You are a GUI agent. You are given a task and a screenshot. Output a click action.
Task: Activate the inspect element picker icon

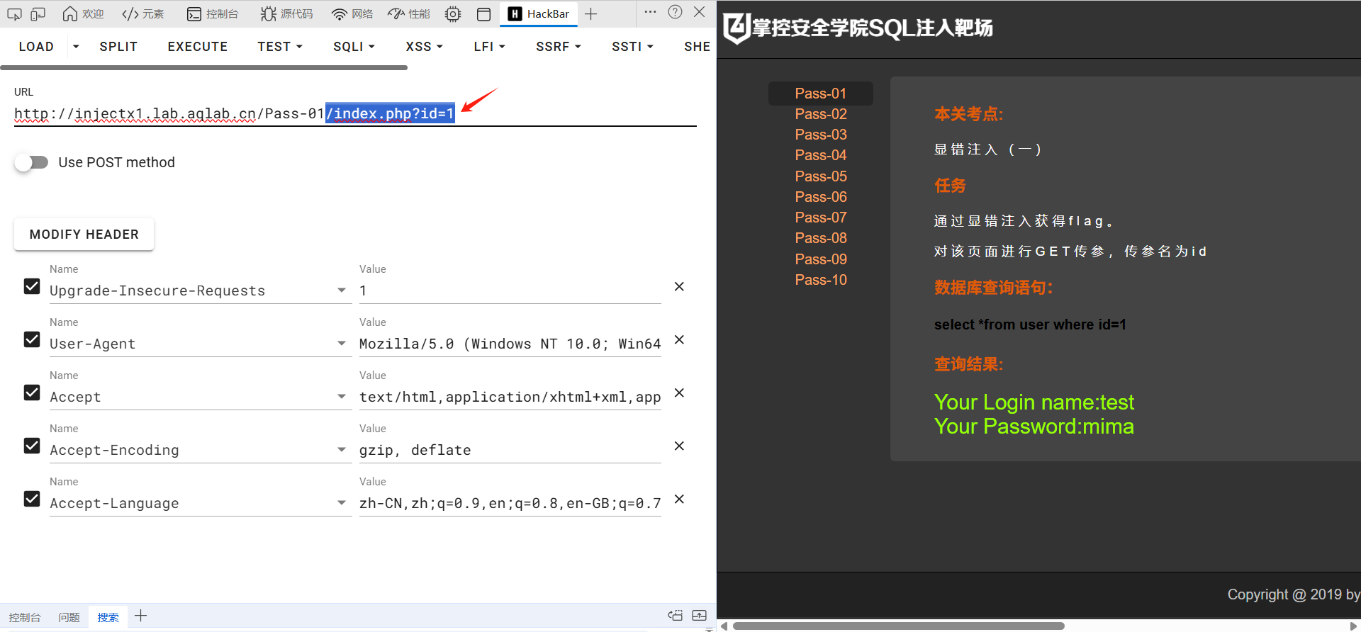tap(14, 13)
